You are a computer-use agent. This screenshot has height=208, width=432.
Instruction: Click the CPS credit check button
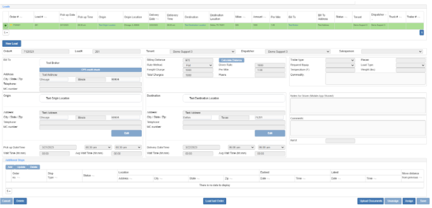click(x=90, y=70)
